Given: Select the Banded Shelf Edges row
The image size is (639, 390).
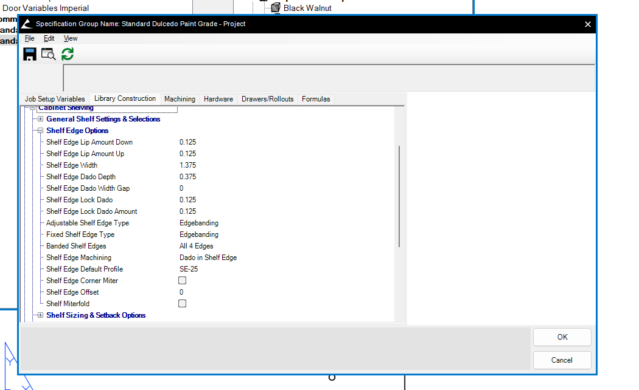Looking at the screenshot, I should (76, 246).
